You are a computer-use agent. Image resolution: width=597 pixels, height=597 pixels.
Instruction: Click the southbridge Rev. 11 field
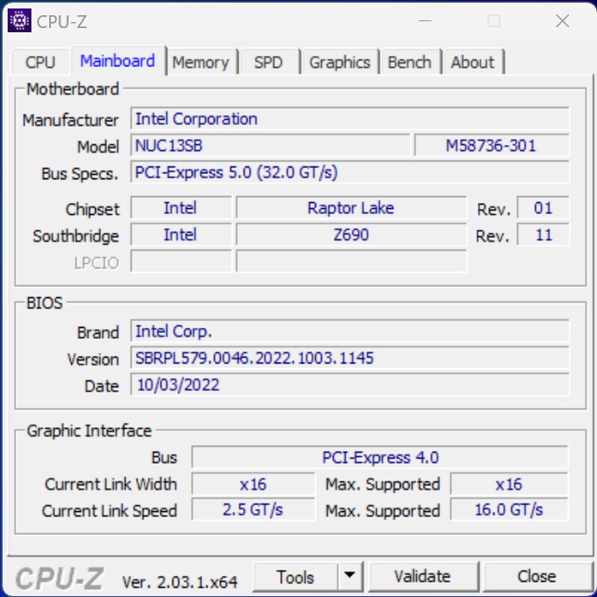coord(543,234)
